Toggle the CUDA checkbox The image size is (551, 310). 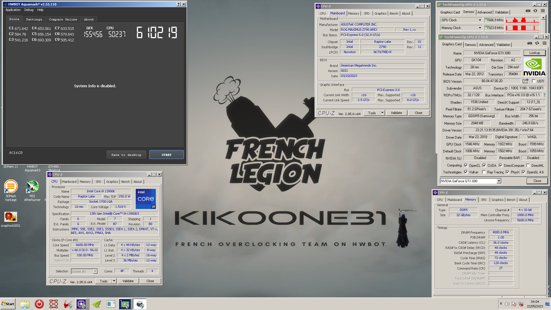[484, 165]
